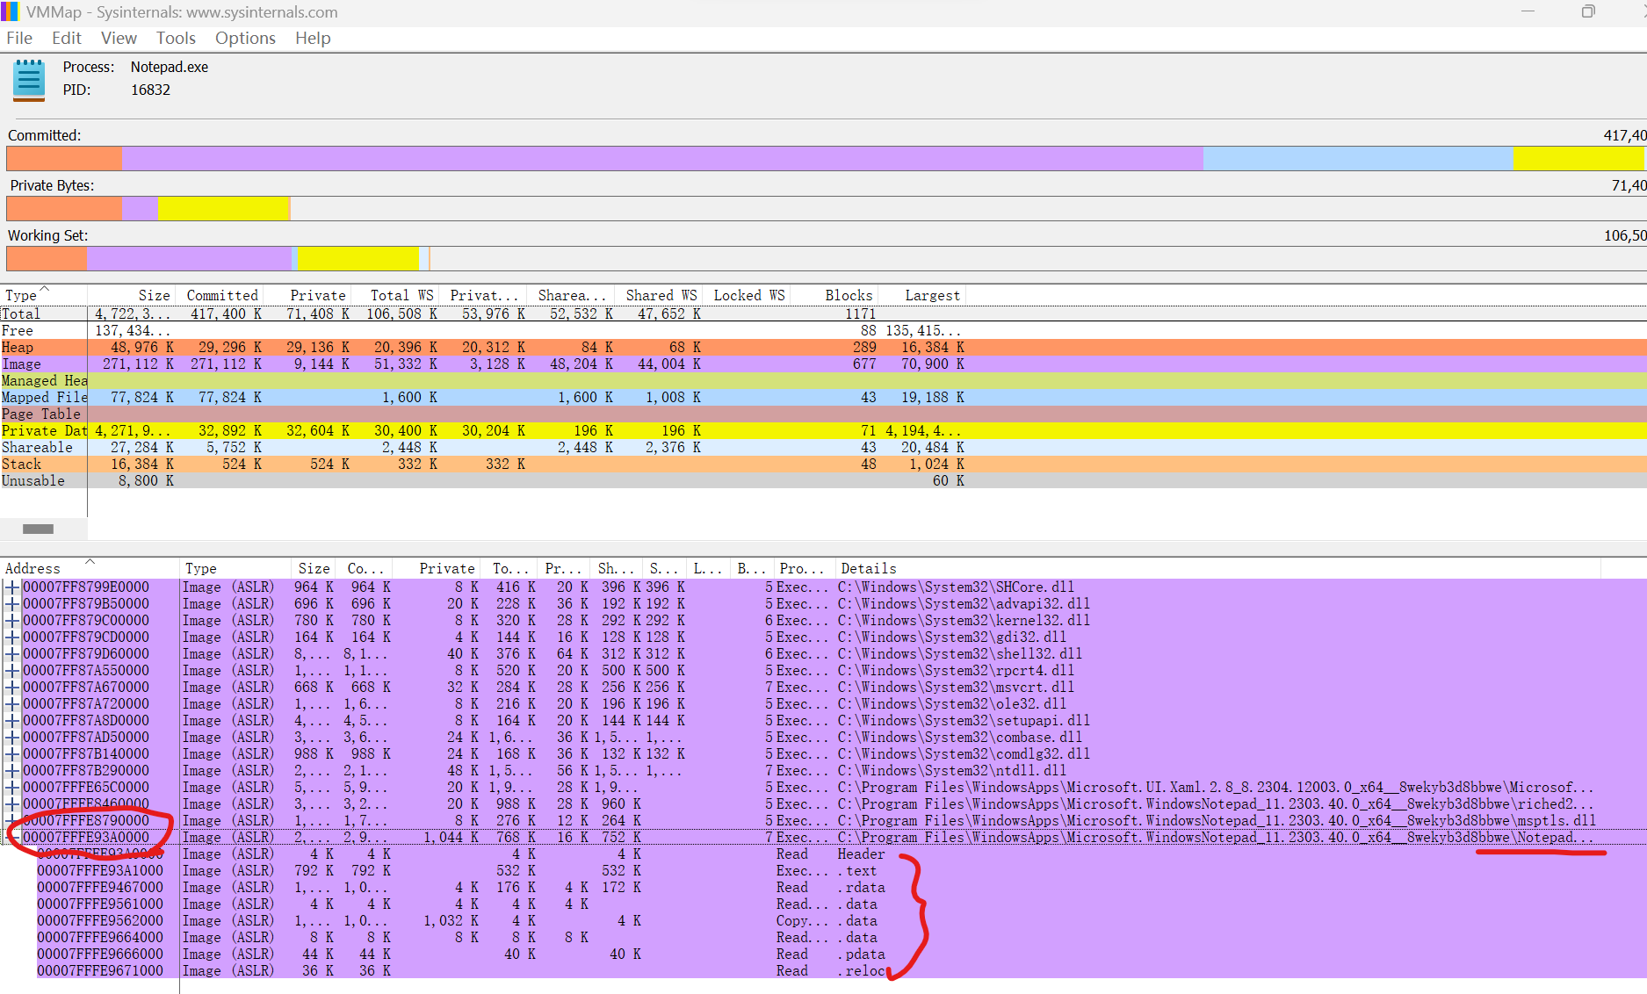
Task: Expand the setupapi.dll image entry
Action: (12, 720)
